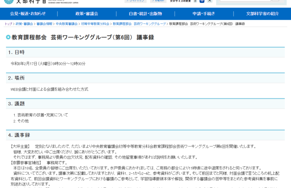Open the 文部科学省の紹介 menu

click(262, 14)
